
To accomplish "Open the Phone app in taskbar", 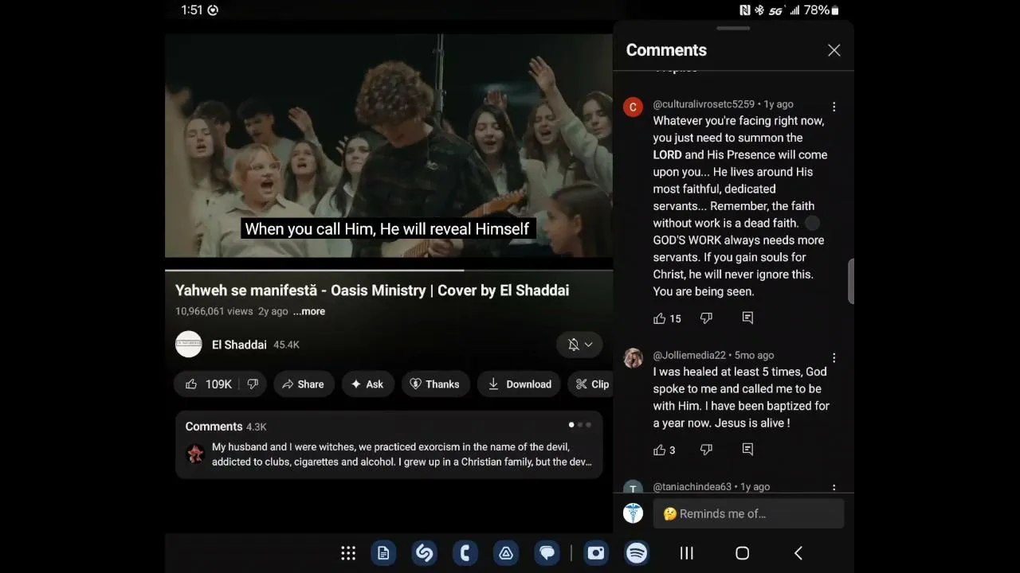I will (x=465, y=553).
